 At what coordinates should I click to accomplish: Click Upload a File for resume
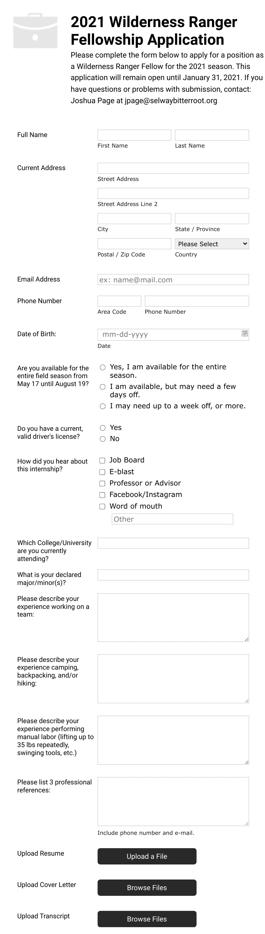coord(147,856)
